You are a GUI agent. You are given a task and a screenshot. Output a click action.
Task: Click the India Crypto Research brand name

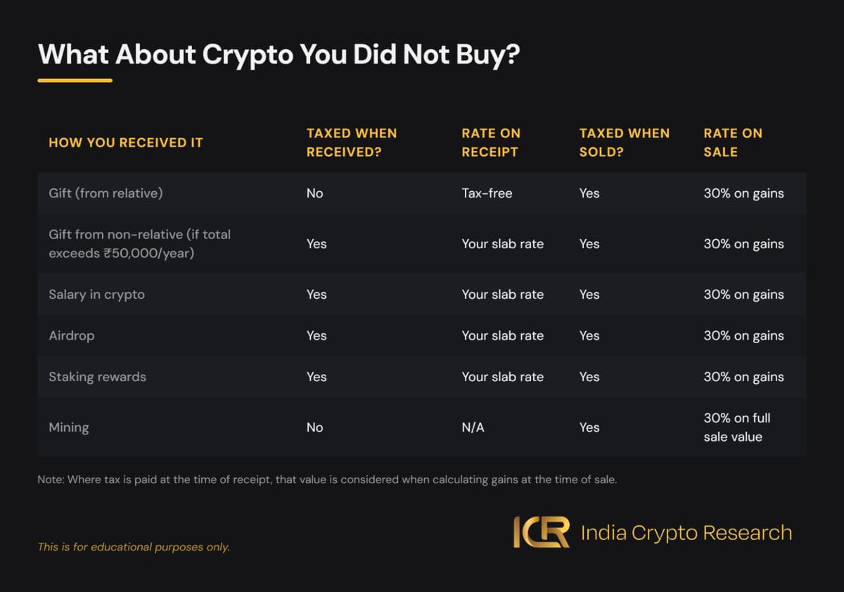pyautogui.click(x=686, y=533)
